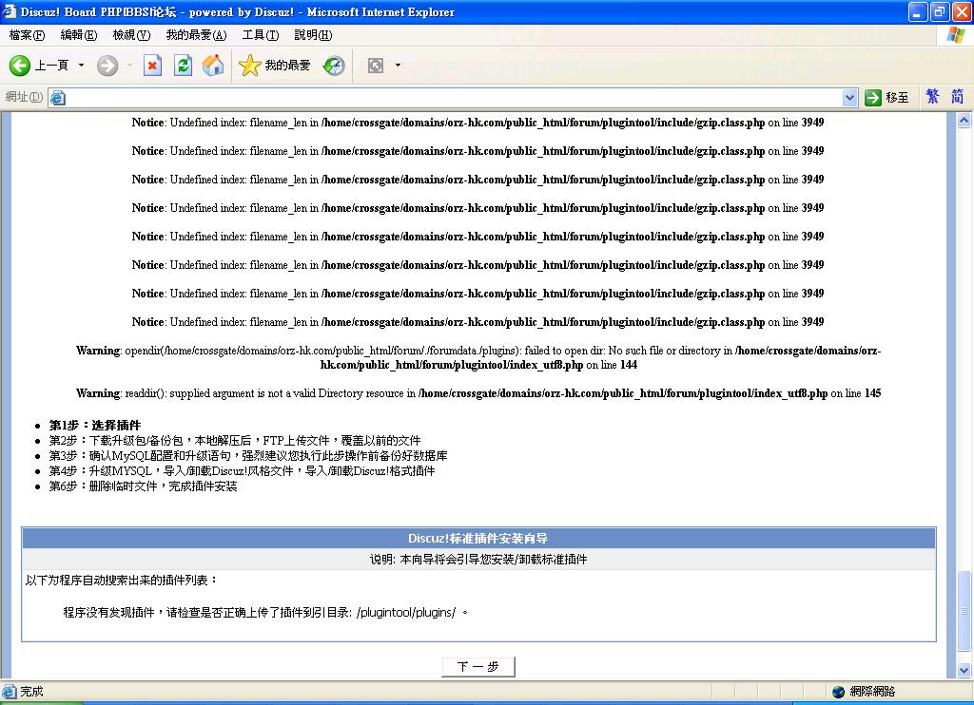The width and height of the screenshot is (974, 705).
Task: Switch to Simplified Chinese (简) icon
Action: 957,96
